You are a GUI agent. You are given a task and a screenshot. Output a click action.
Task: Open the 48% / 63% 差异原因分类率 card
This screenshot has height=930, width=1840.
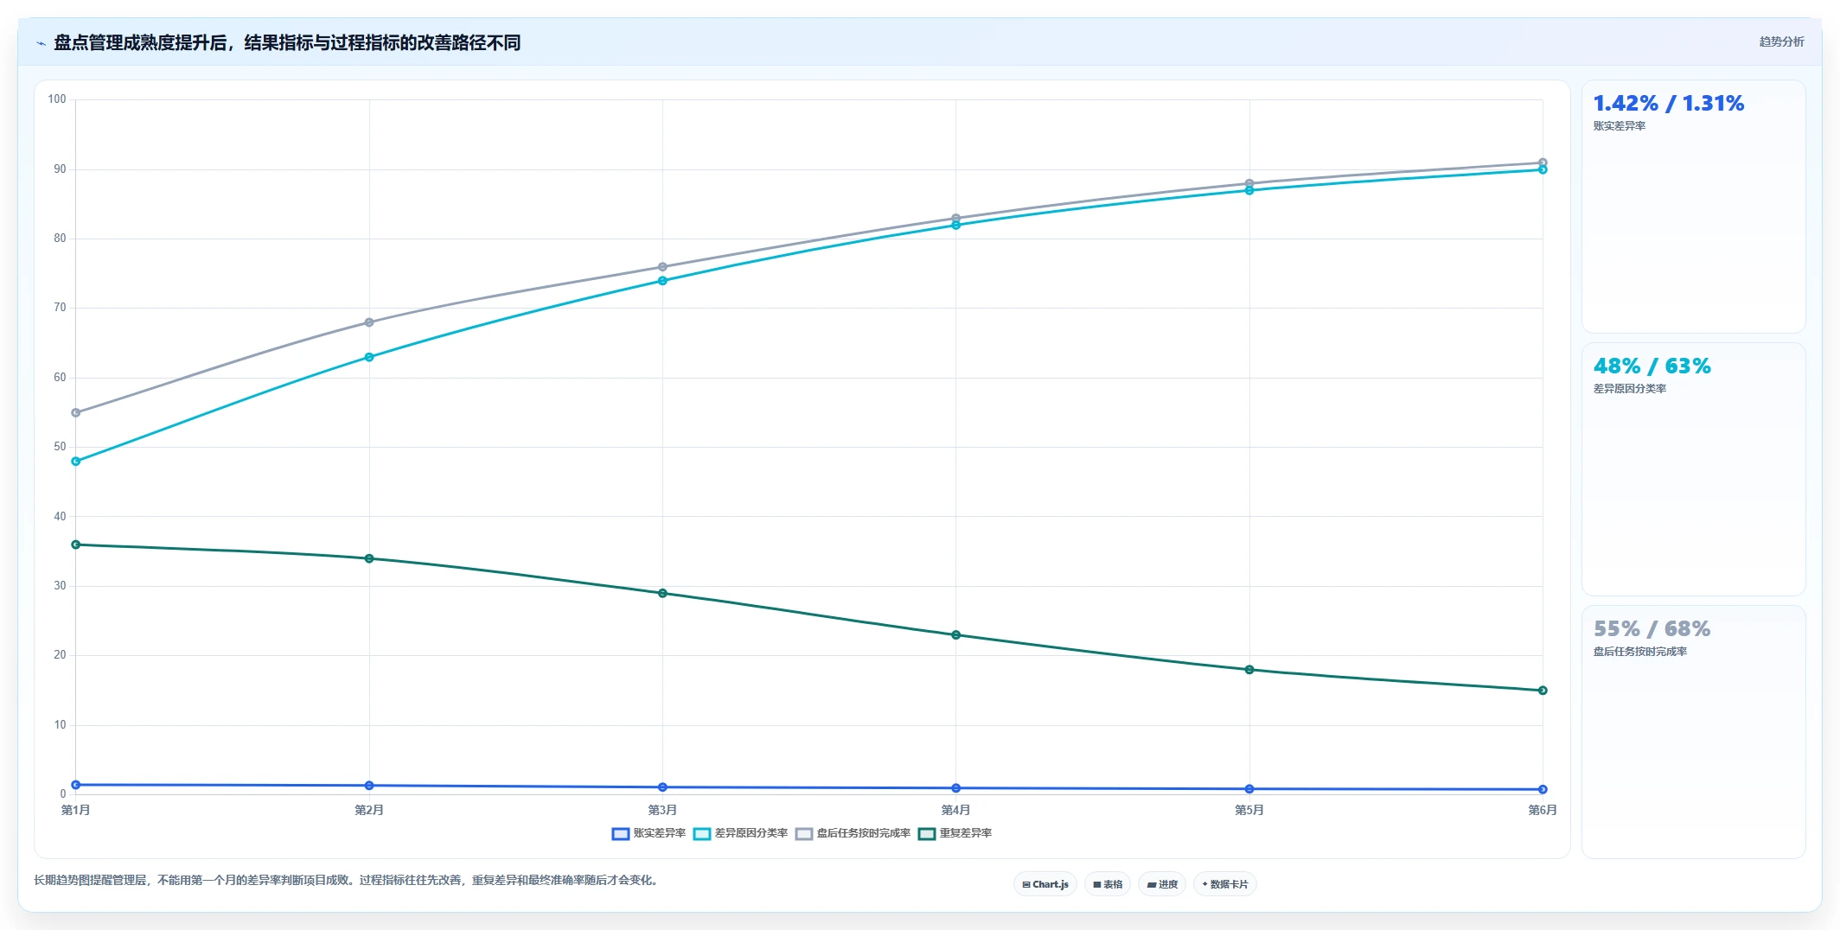[1693, 469]
